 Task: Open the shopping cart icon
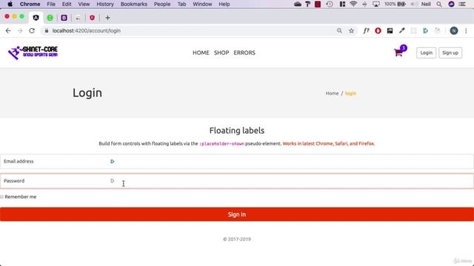click(x=398, y=52)
